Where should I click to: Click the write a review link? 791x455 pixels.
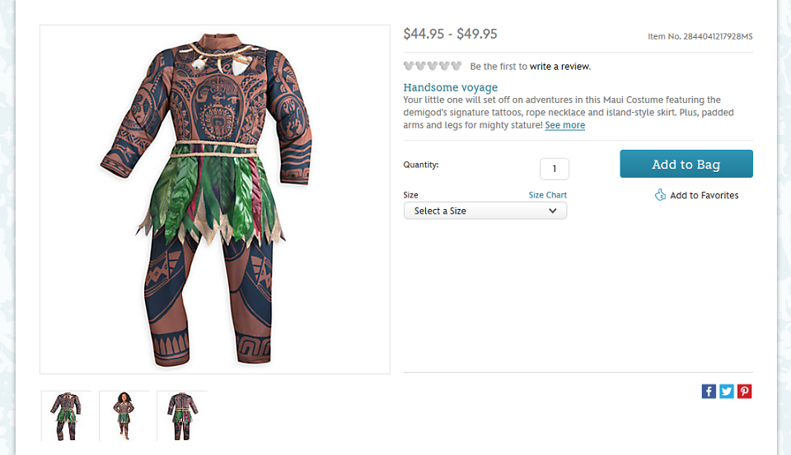click(560, 67)
